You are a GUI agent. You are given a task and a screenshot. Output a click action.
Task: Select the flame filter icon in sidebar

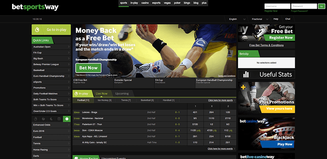[43, 119]
